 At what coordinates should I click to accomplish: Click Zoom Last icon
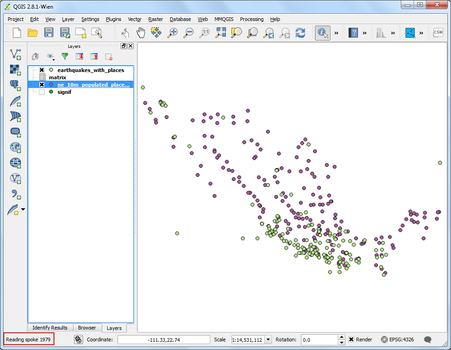tap(268, 33)
